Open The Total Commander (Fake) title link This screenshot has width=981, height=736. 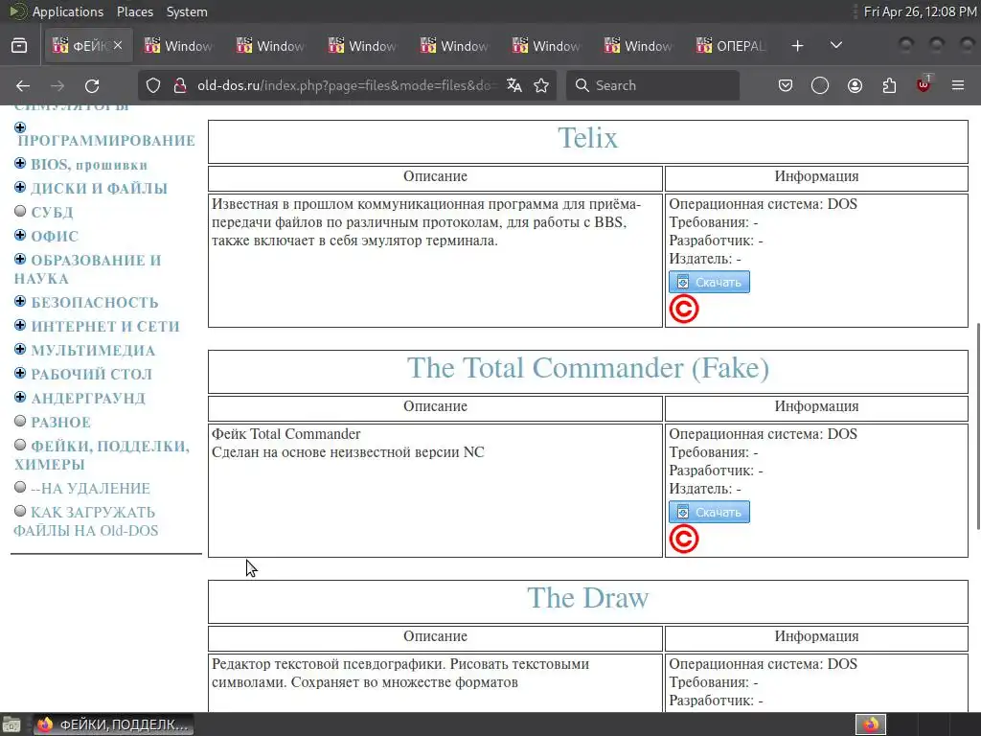pyautogui.click(x=588, y=368)
